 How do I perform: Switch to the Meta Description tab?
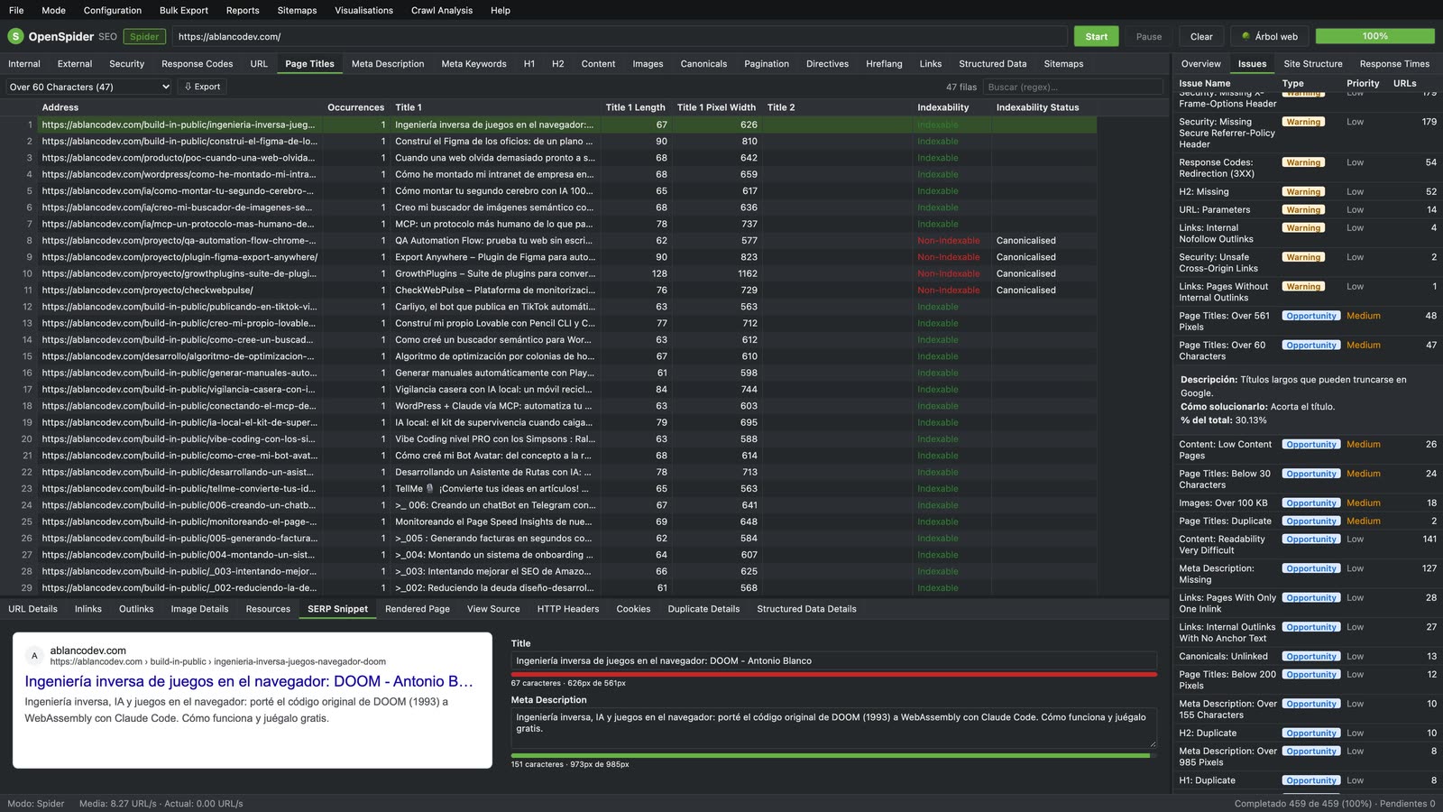388,64
